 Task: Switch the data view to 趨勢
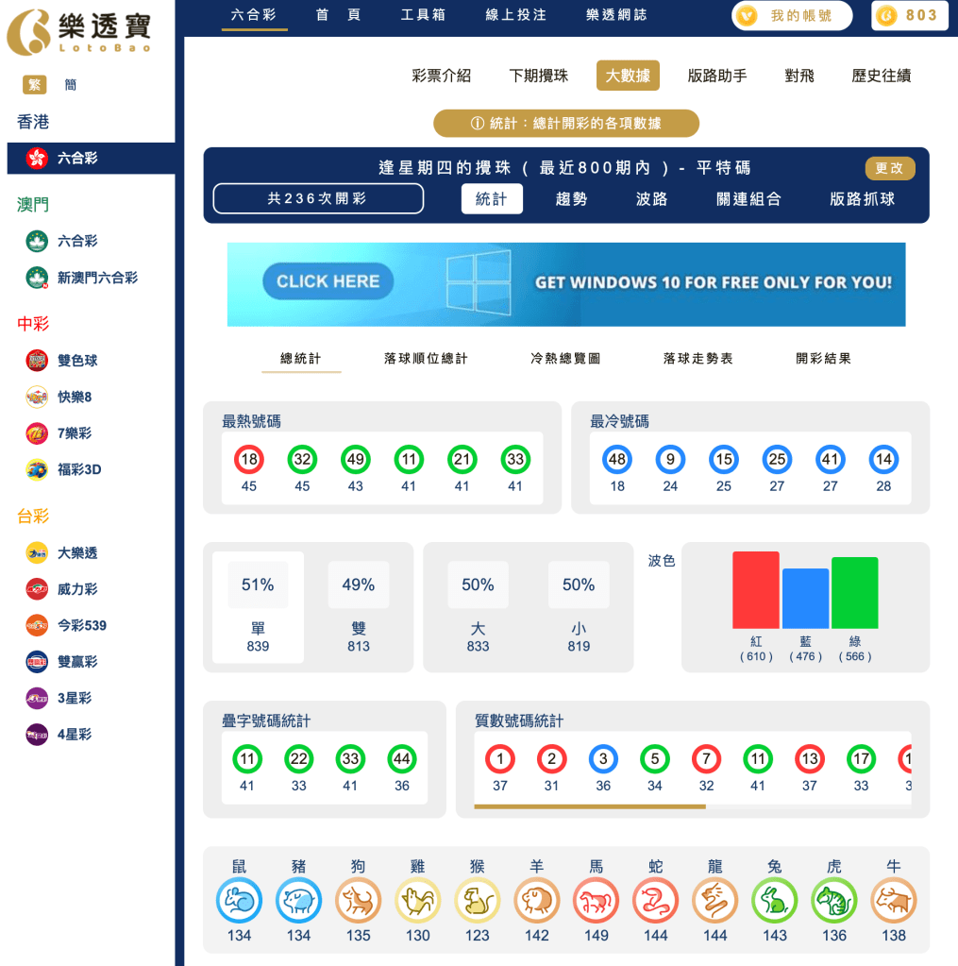(571, 200)
